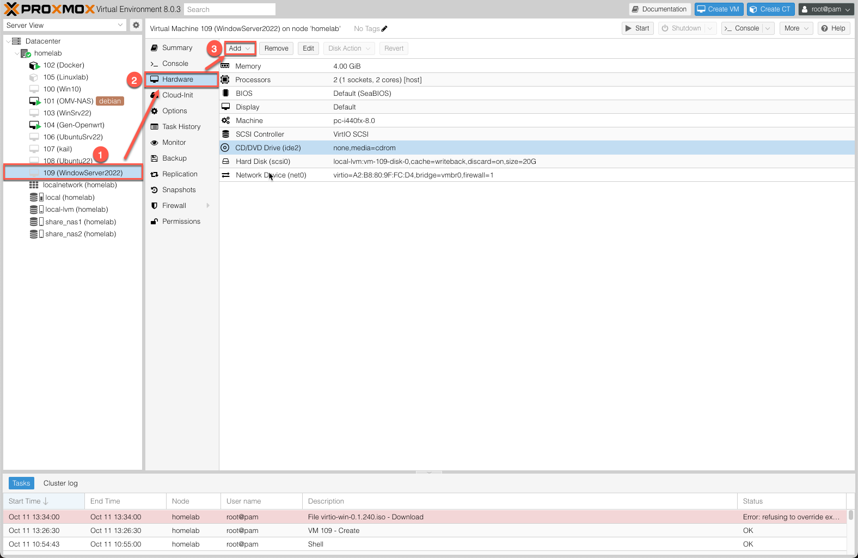Viewport: 858px width, 558px height.
Task: Click the Proxmox logo
Action: [50, 9]
